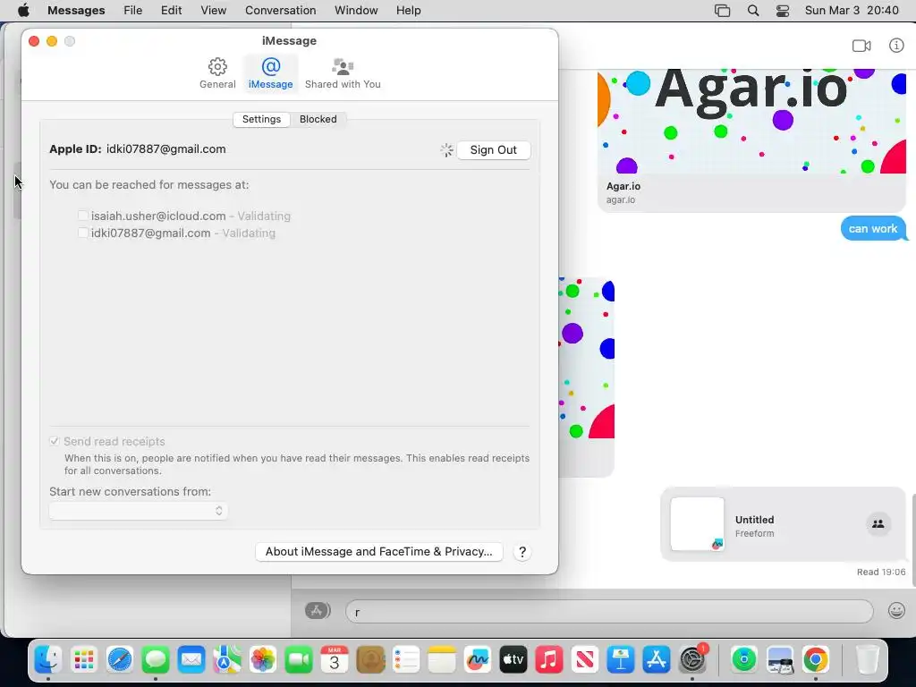This screenshot has height=687, width=916.
Task: Open Launchpad from the Dock
Action: click(x=84, y=660)
